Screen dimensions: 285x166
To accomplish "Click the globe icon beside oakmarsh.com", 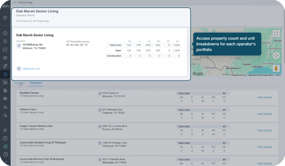I will 19,69.
